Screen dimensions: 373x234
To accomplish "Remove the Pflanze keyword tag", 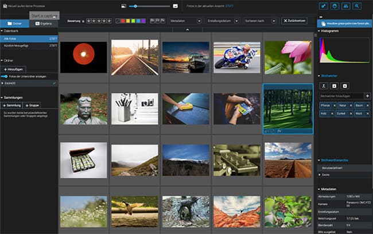I will [335, 106].
